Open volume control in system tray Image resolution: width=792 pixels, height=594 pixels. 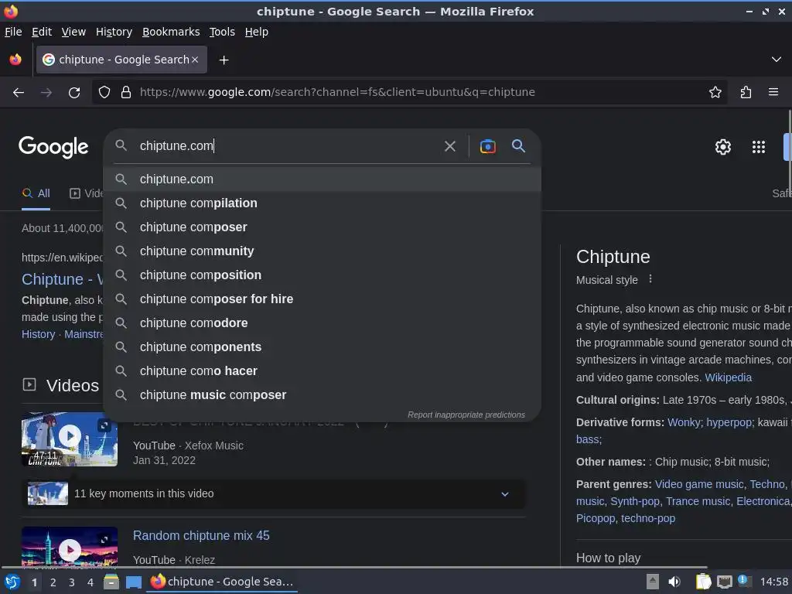pyautogui.click(x=674, y=582)
